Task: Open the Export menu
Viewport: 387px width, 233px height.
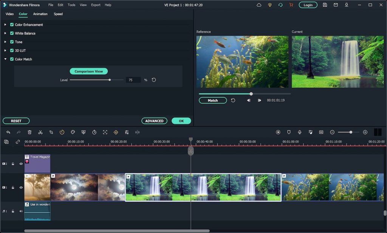Action: click(x=95, y=5)
